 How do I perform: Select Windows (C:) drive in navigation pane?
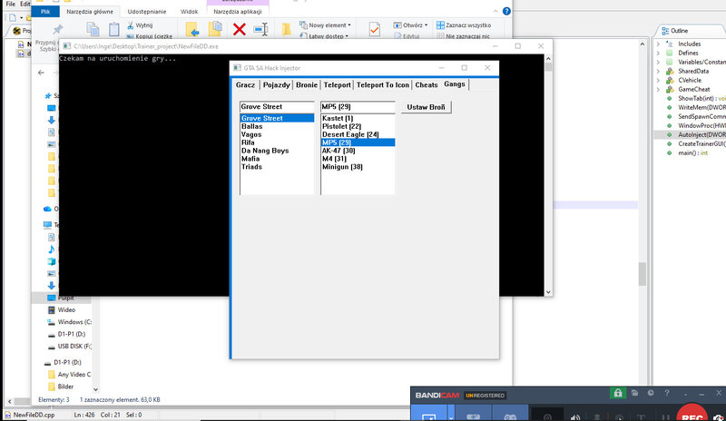tap(70, 322)
